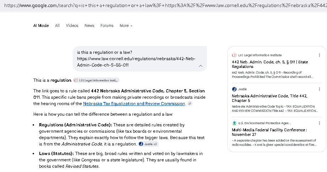Viewport: 327px width, 172px height.
Task: Click link icon after Commission name
Action: point(190,104)
